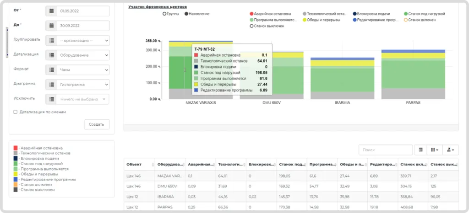Enable Станок выключен series in chart legend

pyautogui.click(x=267, y=26)
